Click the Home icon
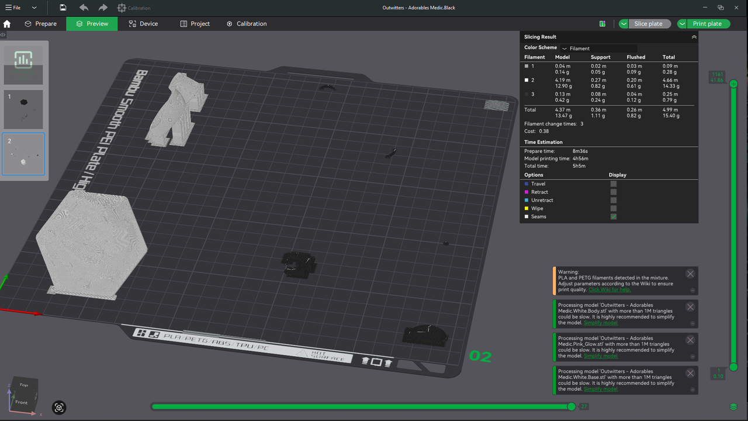748x421 pixels. pos(7,24)
